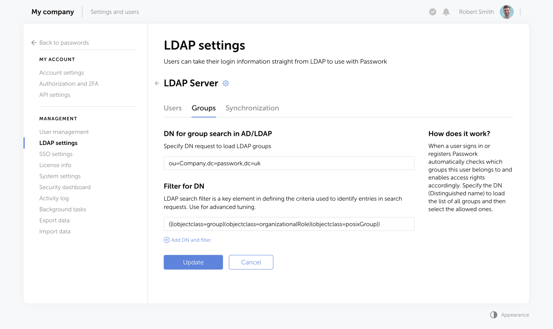Click the Update button
Screen dimensions: 553x329
pyautogui.click(x=193, y=262)
